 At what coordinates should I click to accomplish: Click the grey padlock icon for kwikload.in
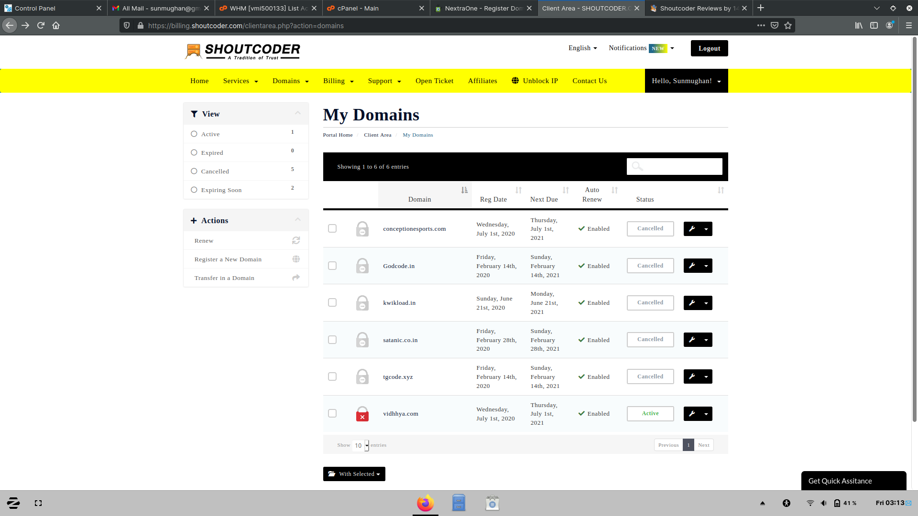[x=362, y=303]
